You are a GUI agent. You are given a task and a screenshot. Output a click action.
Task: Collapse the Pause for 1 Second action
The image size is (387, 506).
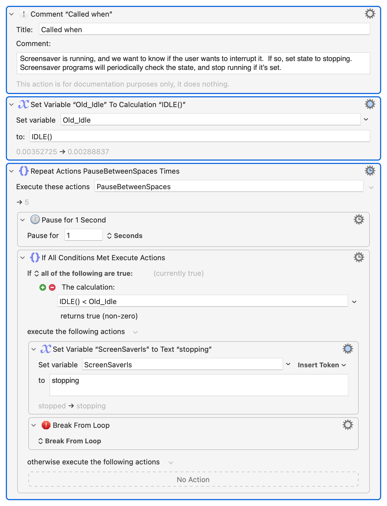tap(23, 220)
